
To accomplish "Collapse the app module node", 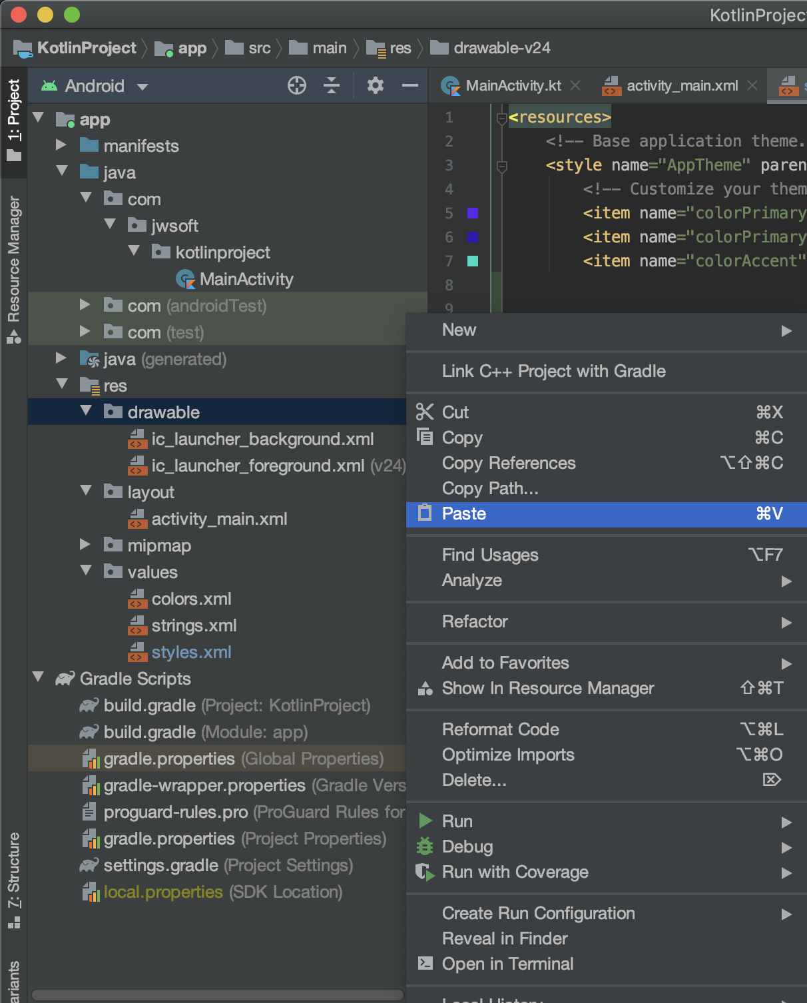I will pos(39,118).
